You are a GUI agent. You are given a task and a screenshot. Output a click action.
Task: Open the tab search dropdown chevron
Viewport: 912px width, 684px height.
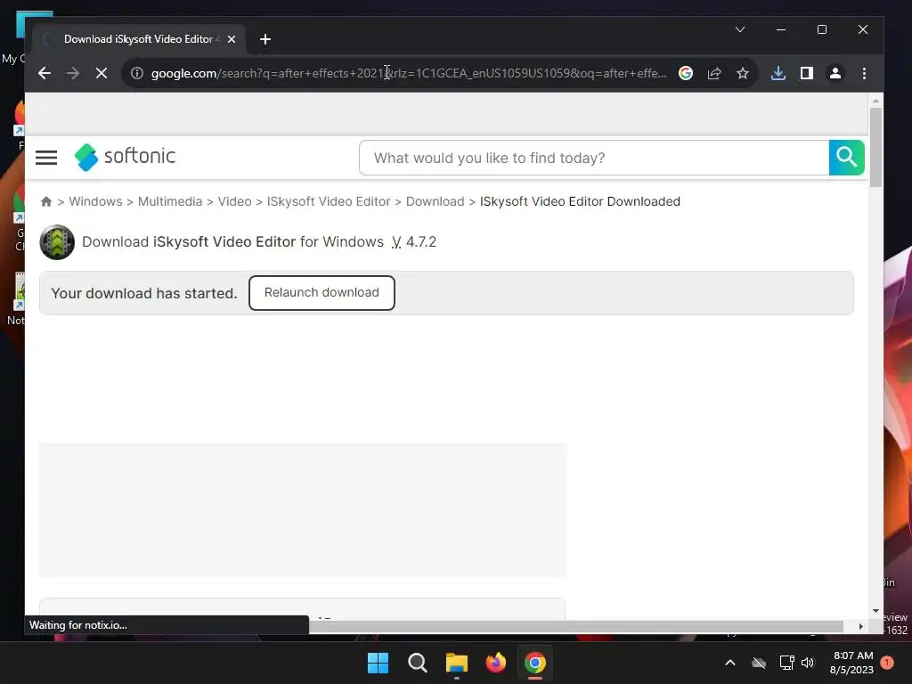click(740, 29)
